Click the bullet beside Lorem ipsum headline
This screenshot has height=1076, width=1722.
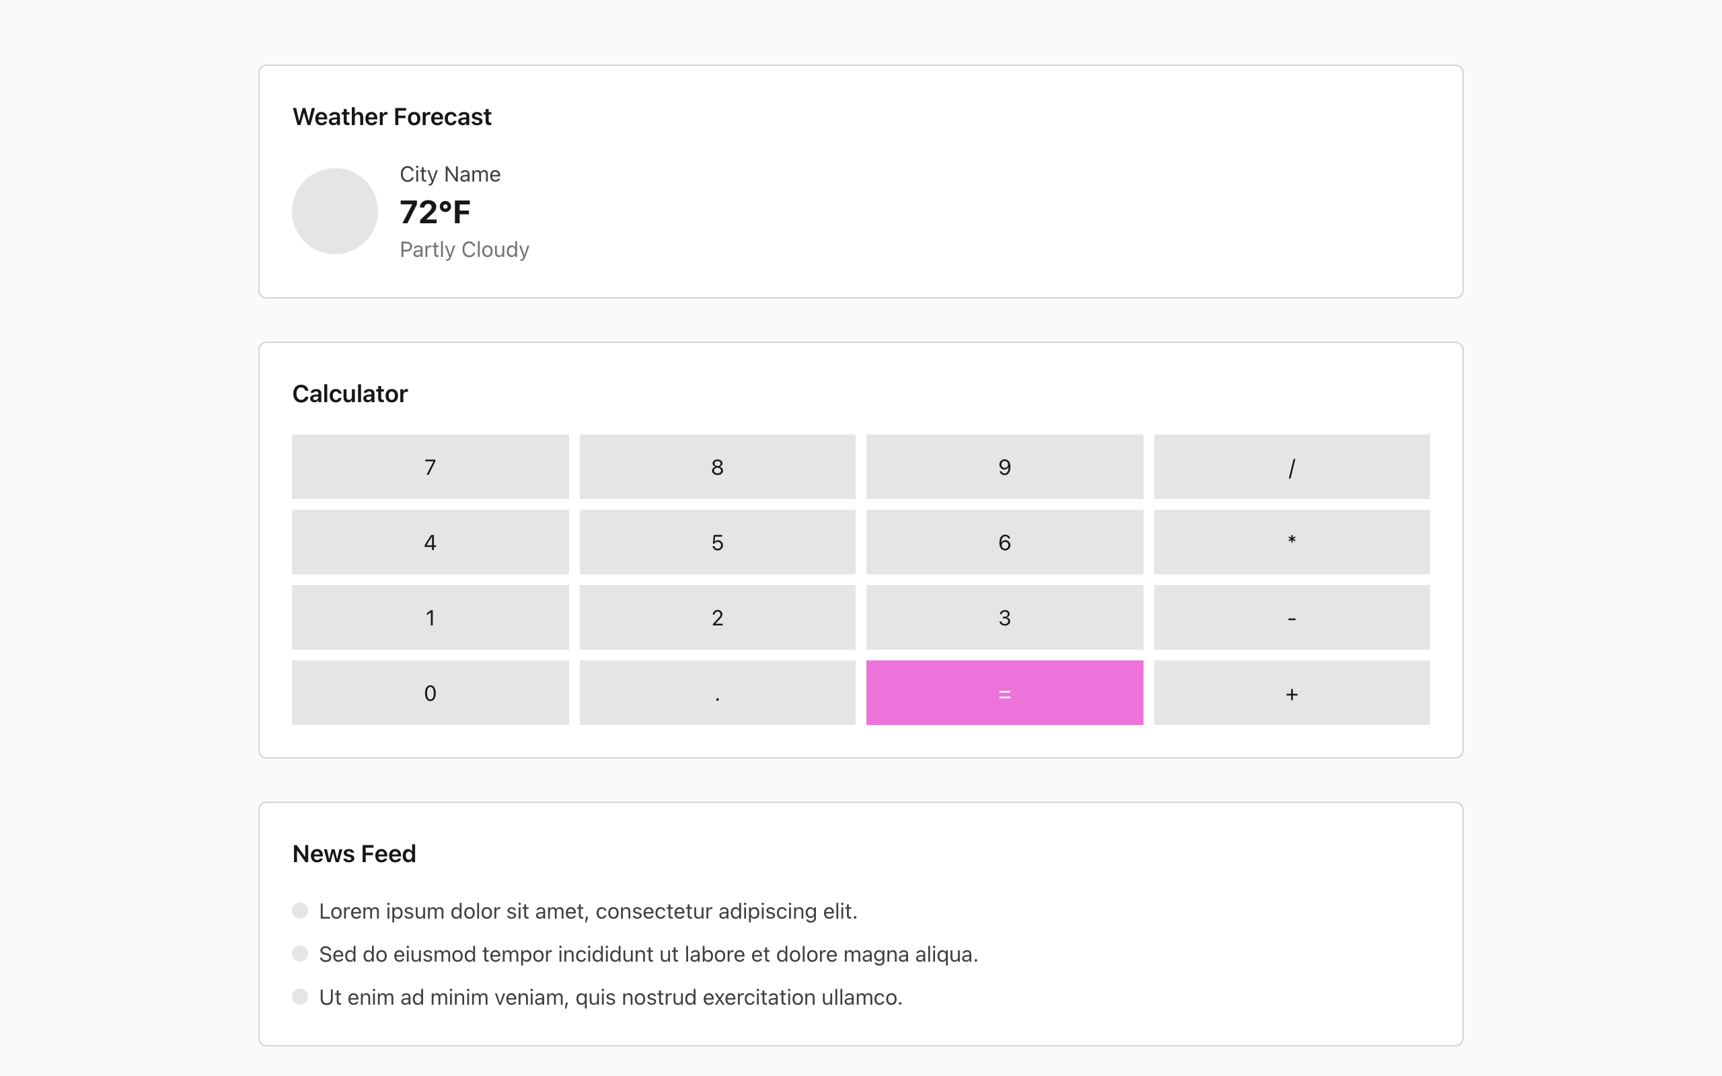click(x=300, y=911)
